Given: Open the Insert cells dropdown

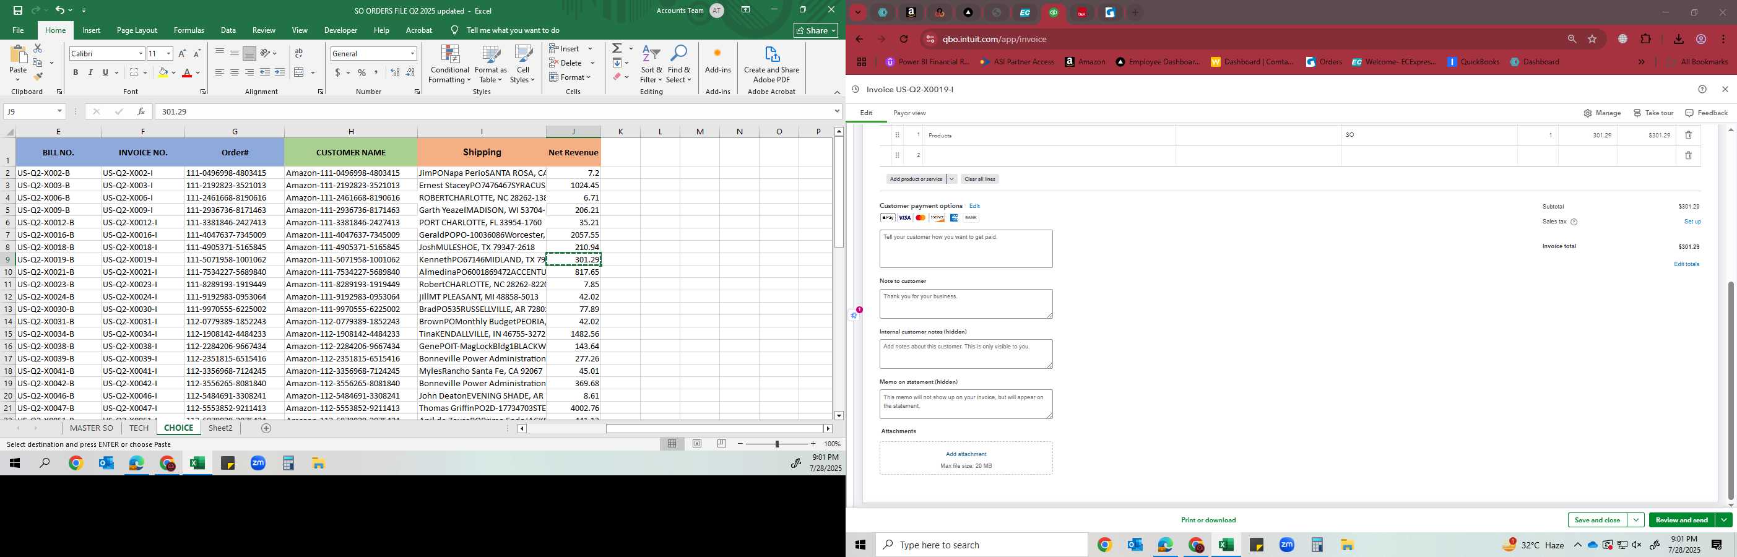Looking at the screenshot, I should pos(590,48).
